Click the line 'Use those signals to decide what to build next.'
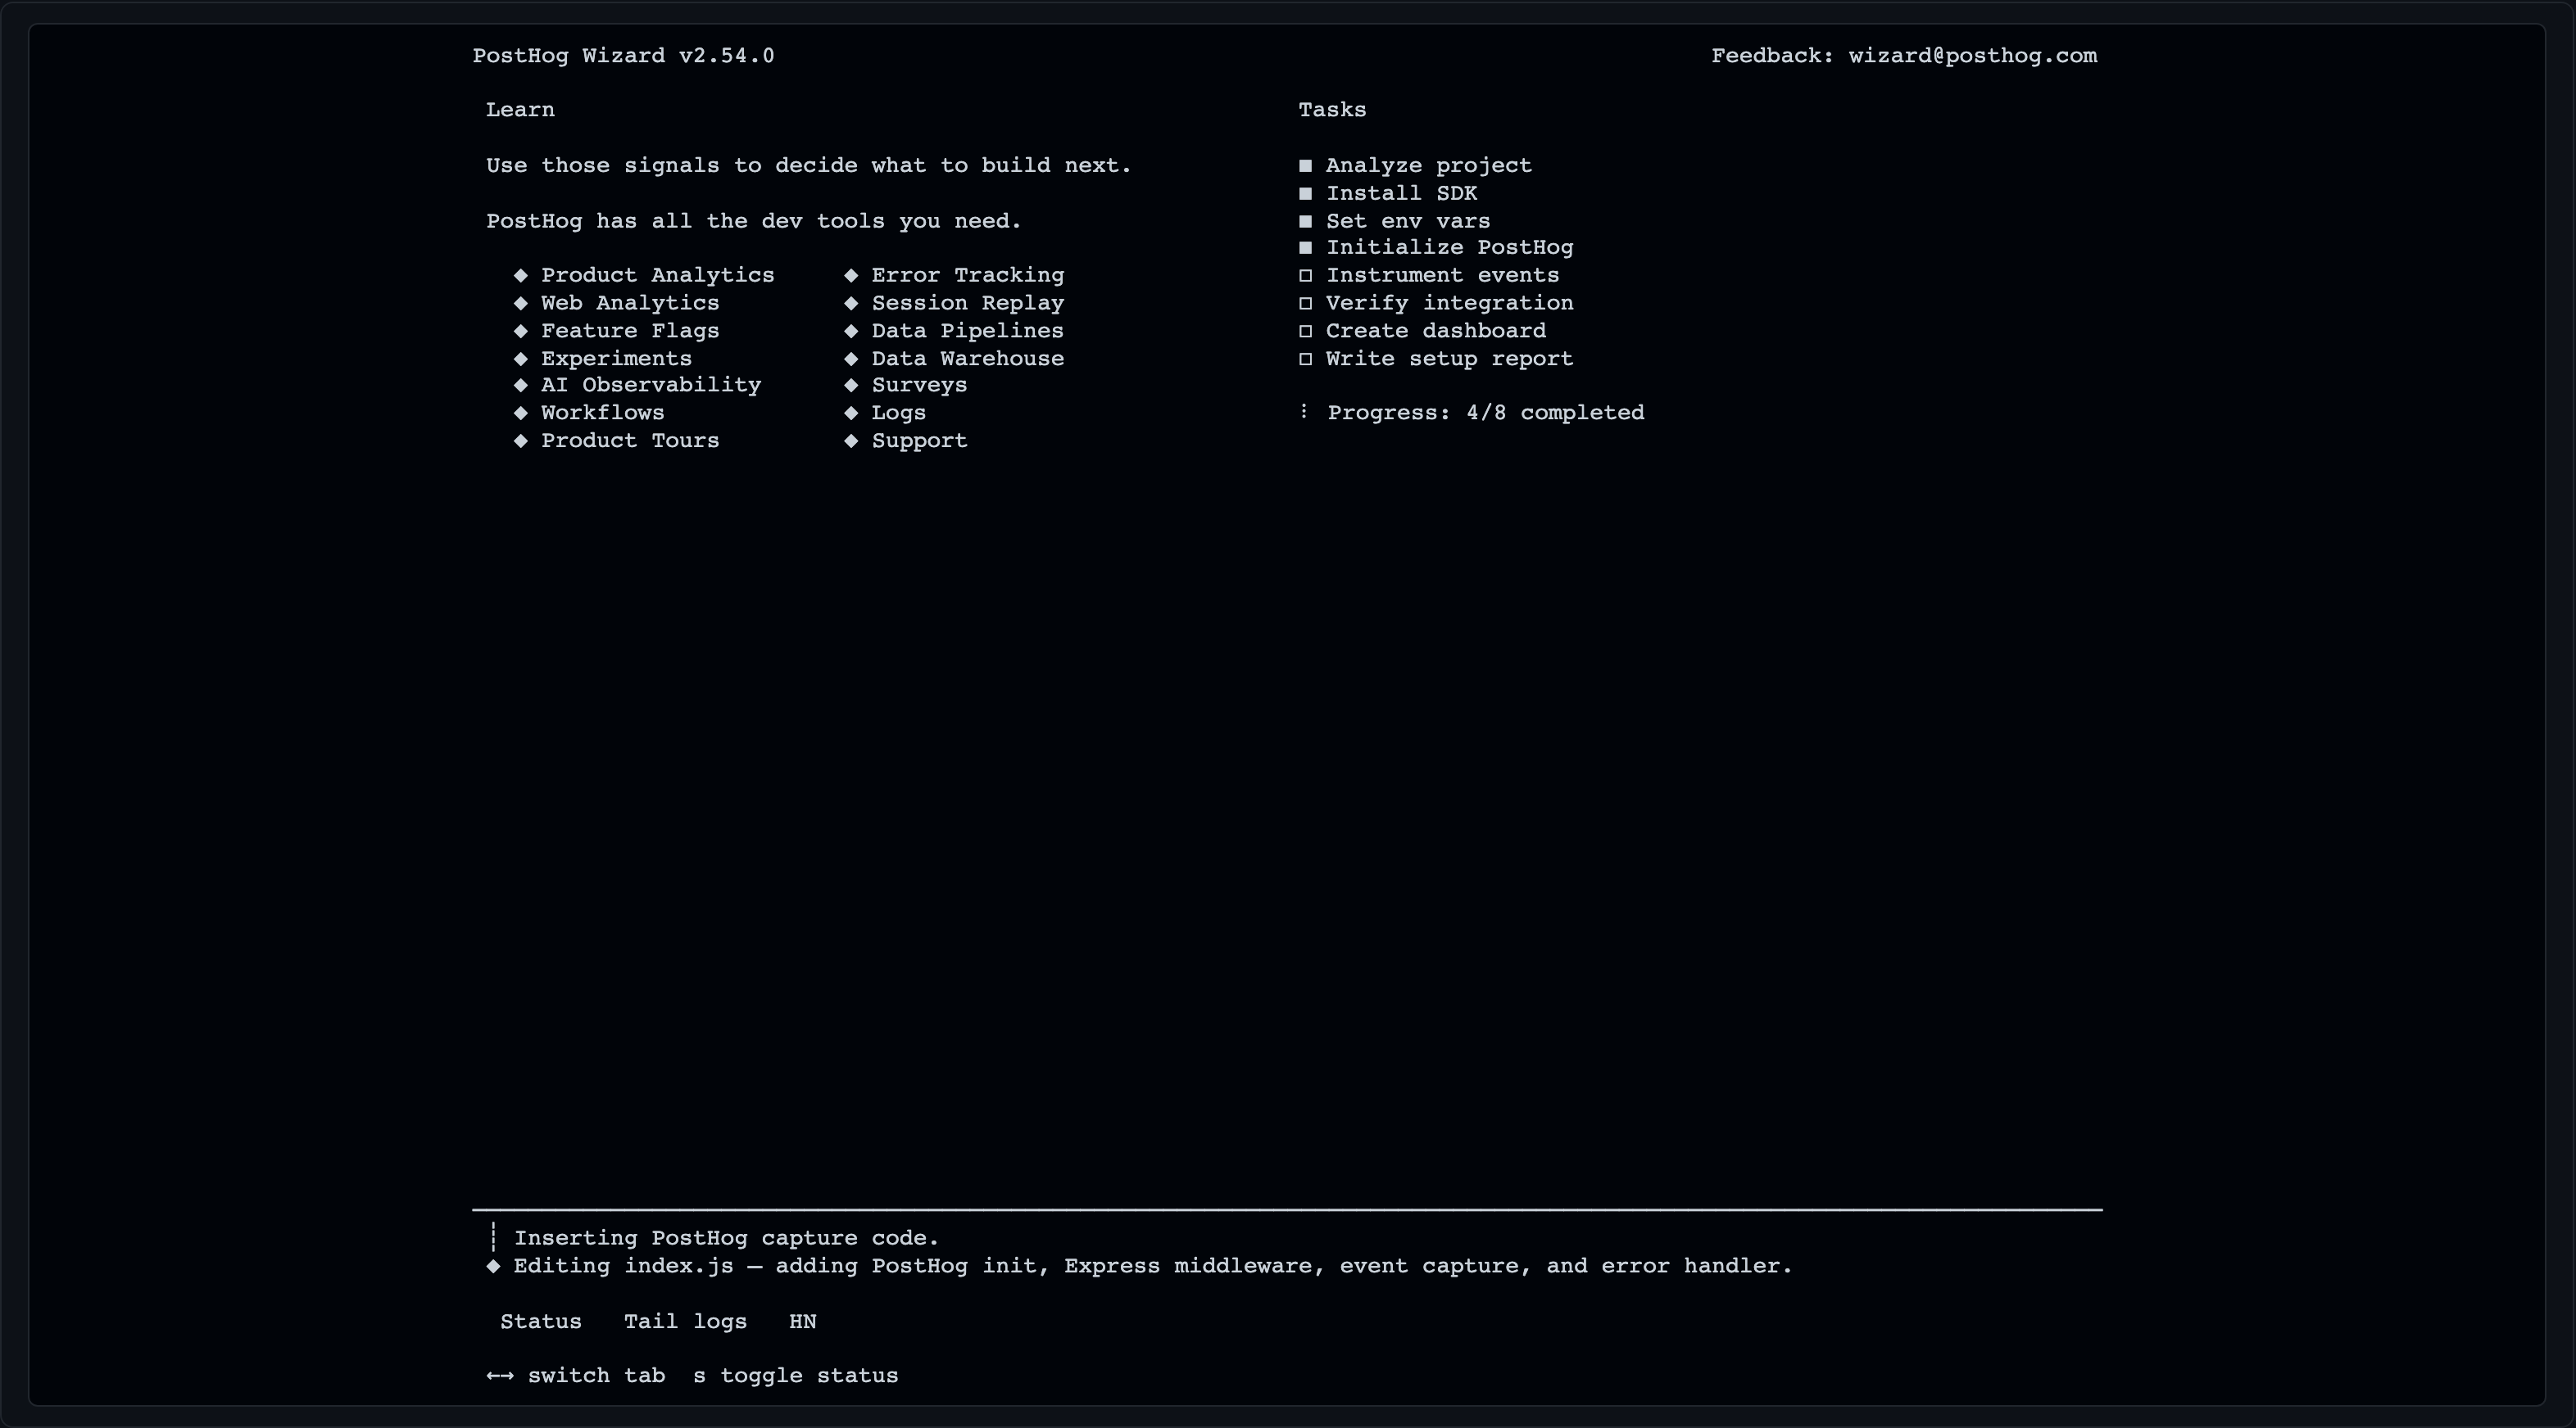Viewport: 2576px width, 1428px height. pyautogui.click(x=809, y=166)
